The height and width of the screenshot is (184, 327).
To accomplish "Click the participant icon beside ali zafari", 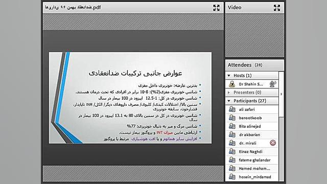I will [x=232, y=109].
